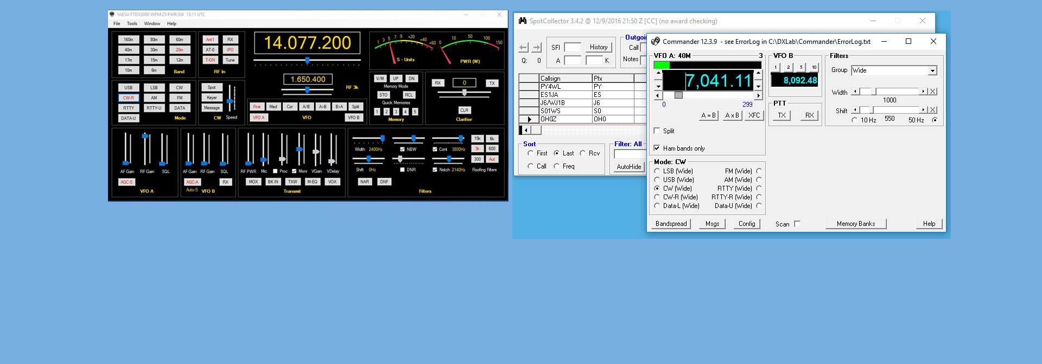The height and width of the screenshot is (364, 1042).
Task: Open the Window menu in the Yaesu window
Action: 152,24
